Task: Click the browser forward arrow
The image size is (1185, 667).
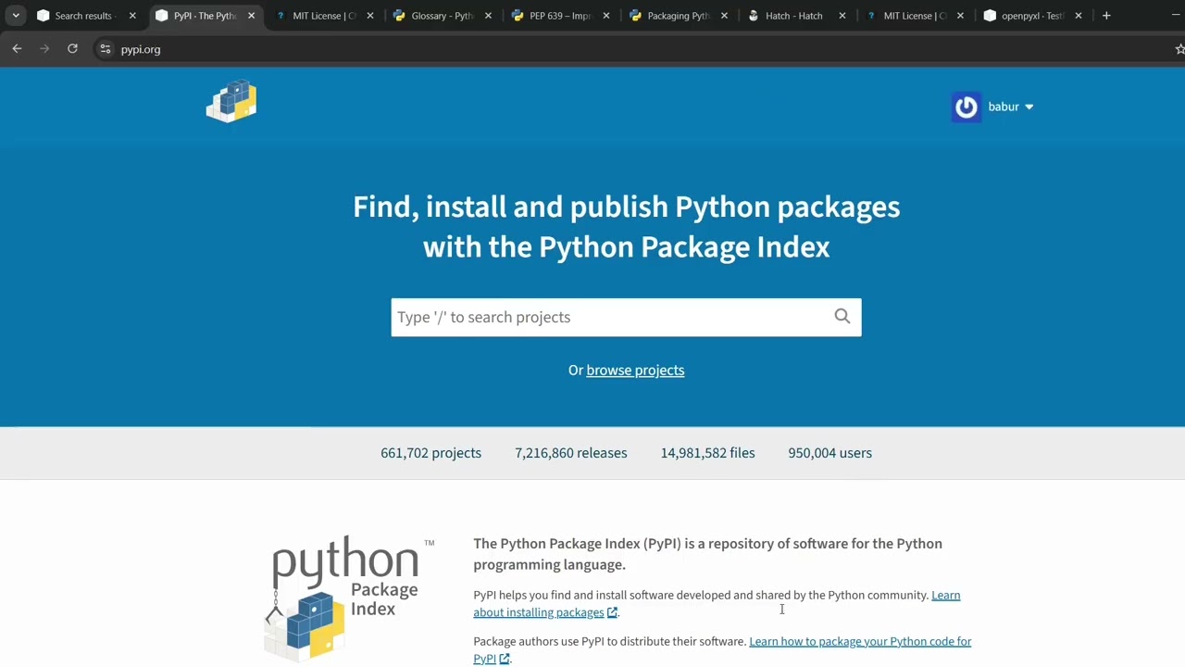Action: click(x=44, y=49)
